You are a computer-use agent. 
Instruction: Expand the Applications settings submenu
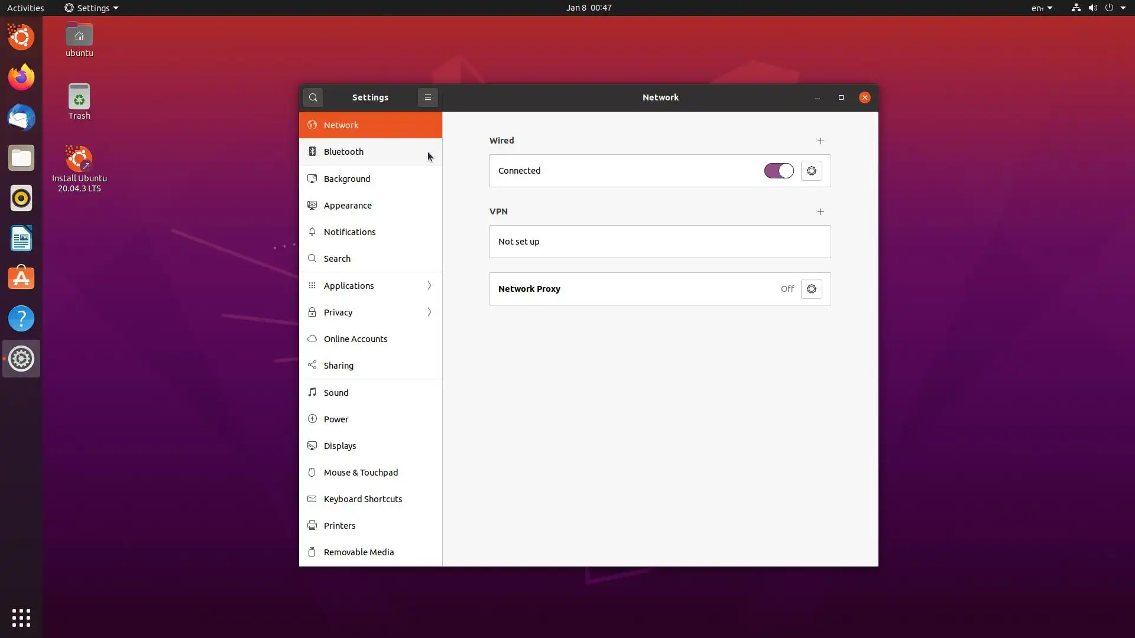429,286
